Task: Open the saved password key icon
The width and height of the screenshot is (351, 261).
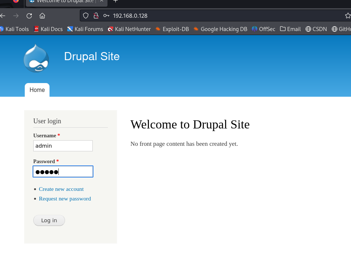Action: [106, 16]
